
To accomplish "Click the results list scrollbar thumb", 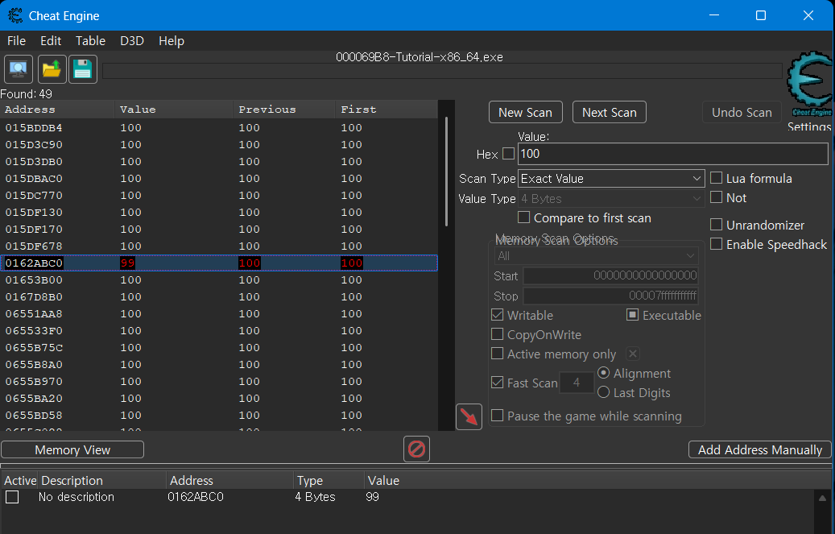I will point(446,172).
